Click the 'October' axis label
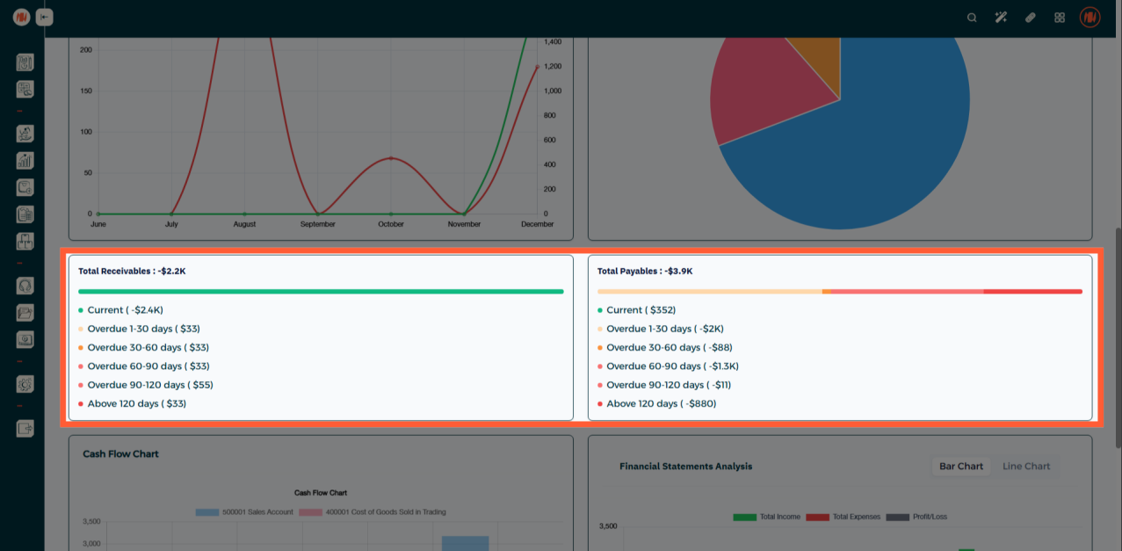This screenshot has width=1122, height=551. pos(391,224)
